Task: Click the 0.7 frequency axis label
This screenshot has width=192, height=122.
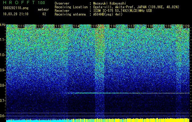Action: [2, 101]
